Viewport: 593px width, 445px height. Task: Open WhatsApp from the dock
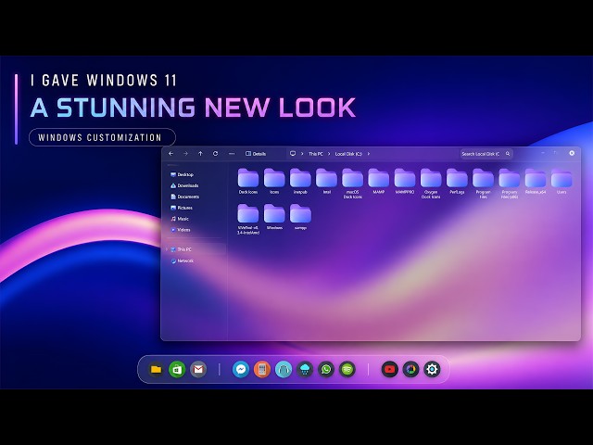pyautogui.click(x=326, y=369)
